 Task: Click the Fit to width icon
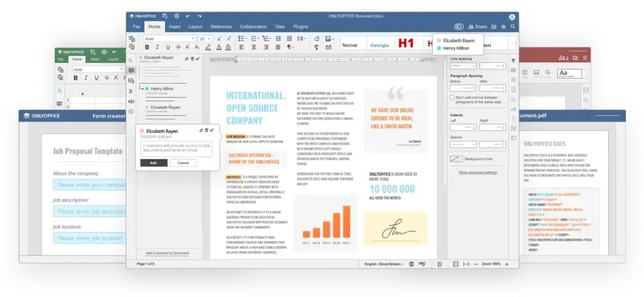pyautogui.click(x=466, y=264)
